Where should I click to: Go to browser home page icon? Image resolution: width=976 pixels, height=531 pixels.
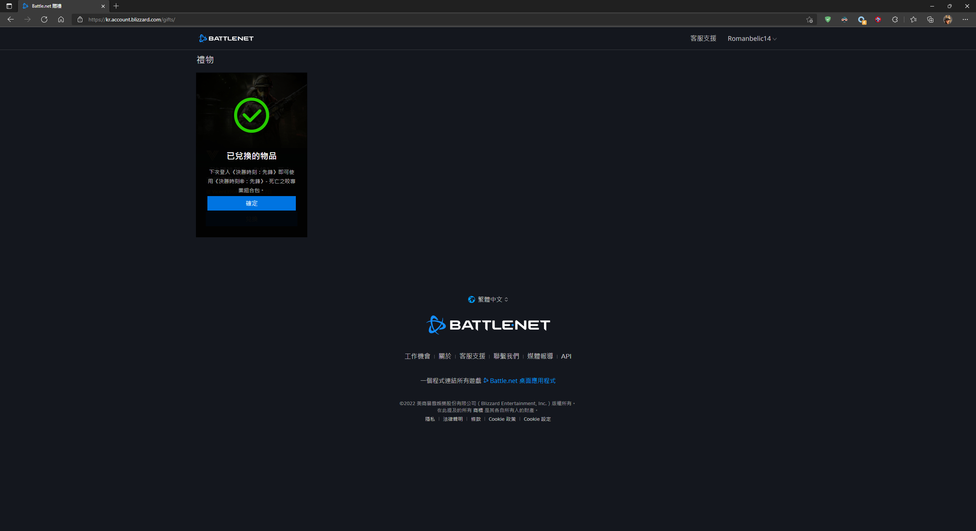tap(61, 19)
